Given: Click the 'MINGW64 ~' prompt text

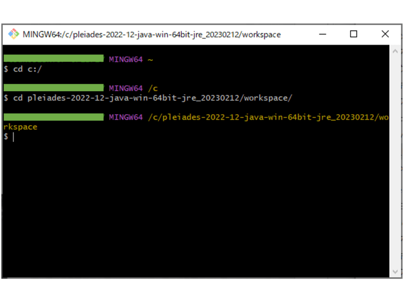Looking at the screenshot, I should (x=131, y=60).
